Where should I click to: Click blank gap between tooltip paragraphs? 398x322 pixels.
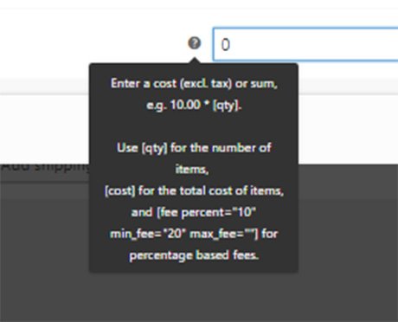click(194, 126)
